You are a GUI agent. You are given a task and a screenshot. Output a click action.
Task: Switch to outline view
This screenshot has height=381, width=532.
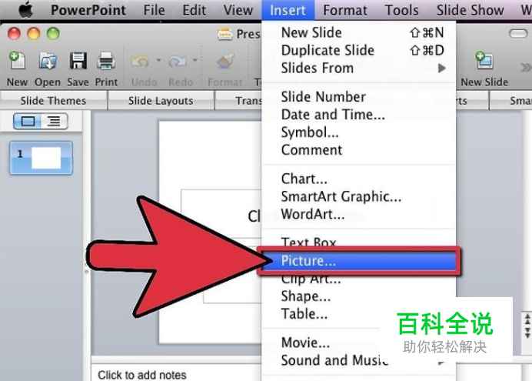tap(54, 122)
